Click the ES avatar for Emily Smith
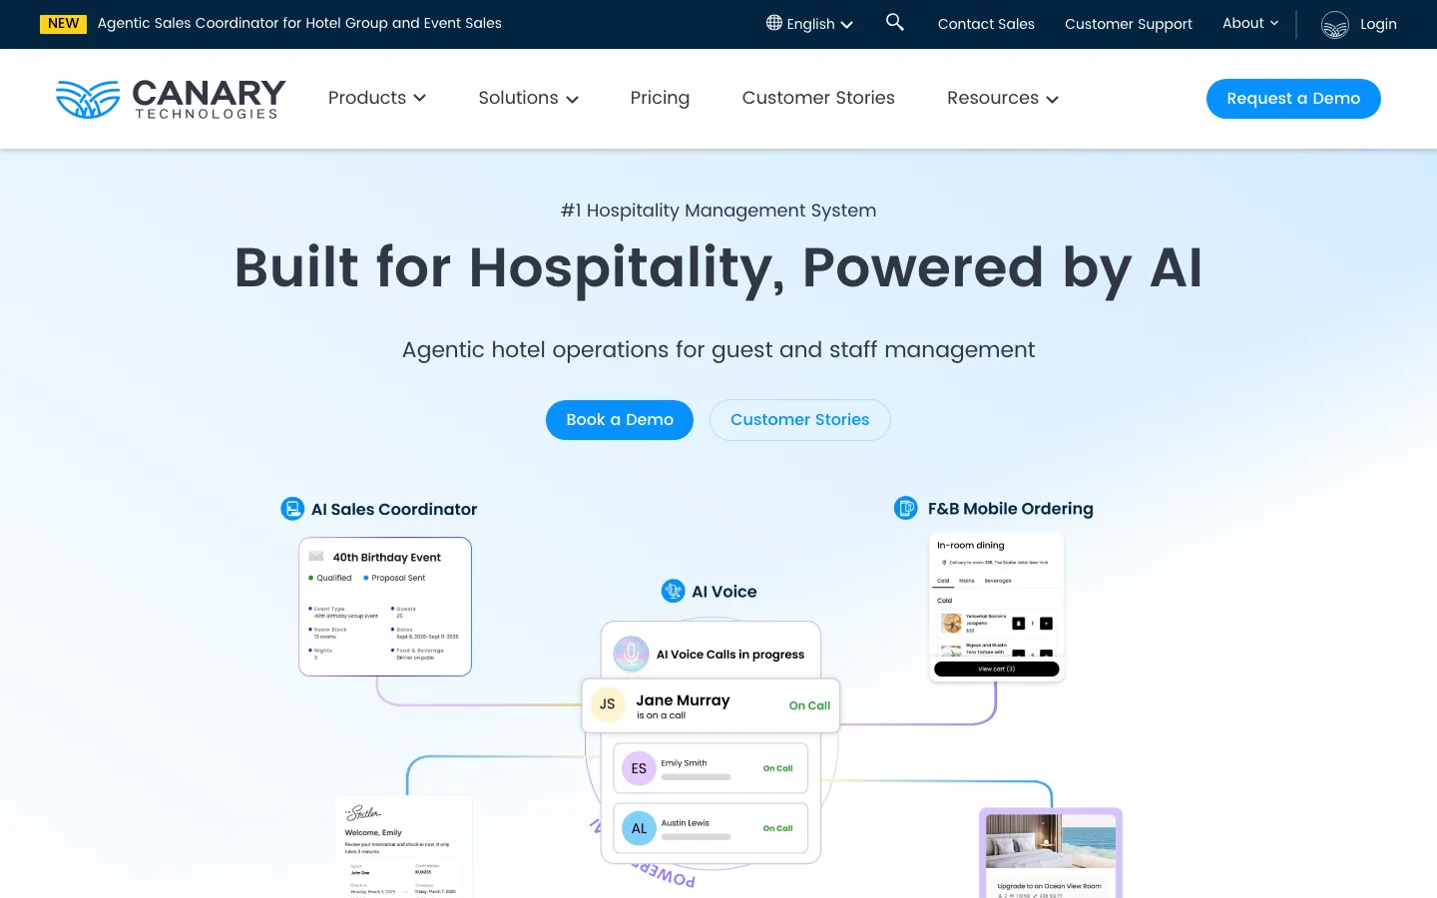 (x=639, y=768)
